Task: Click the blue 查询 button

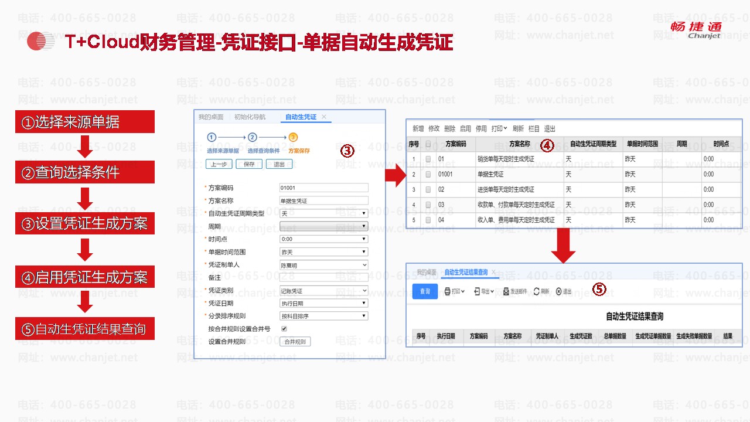Action: tap(425, 291)
